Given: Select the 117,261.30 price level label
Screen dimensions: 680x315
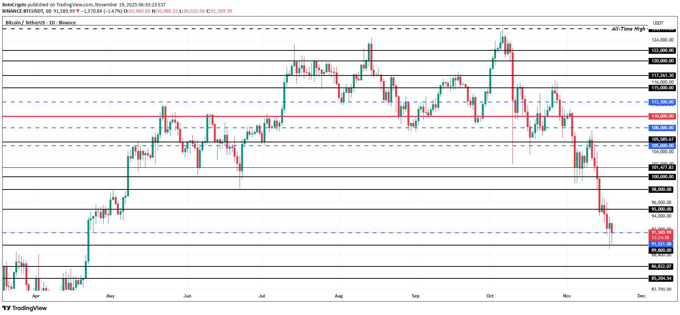Looking at the screenshot, I should point(662,75).
